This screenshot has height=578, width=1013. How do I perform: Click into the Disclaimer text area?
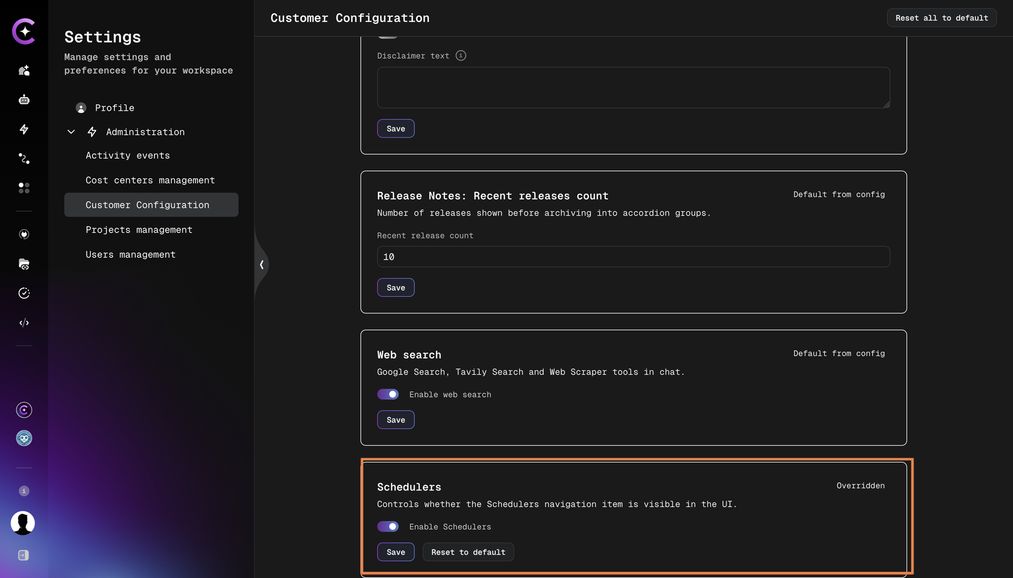pos(633,88)
